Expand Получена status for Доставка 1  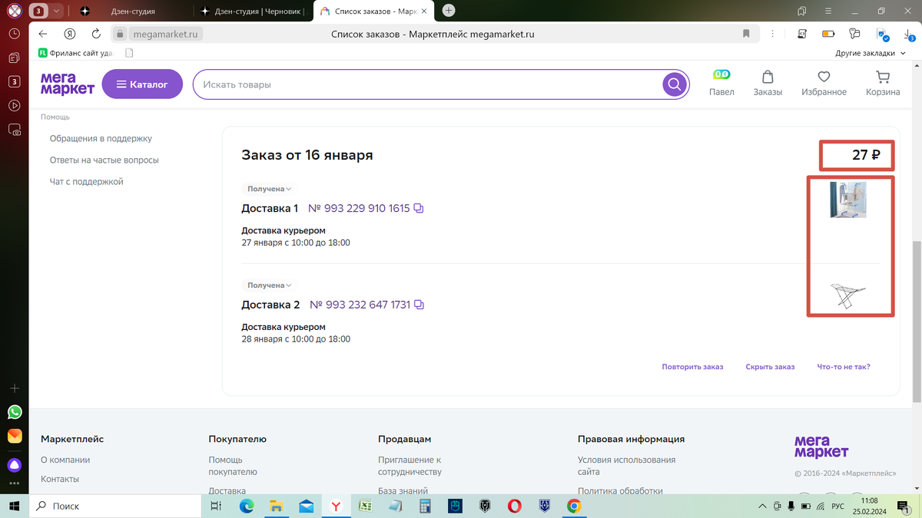(x=267, y=188)
